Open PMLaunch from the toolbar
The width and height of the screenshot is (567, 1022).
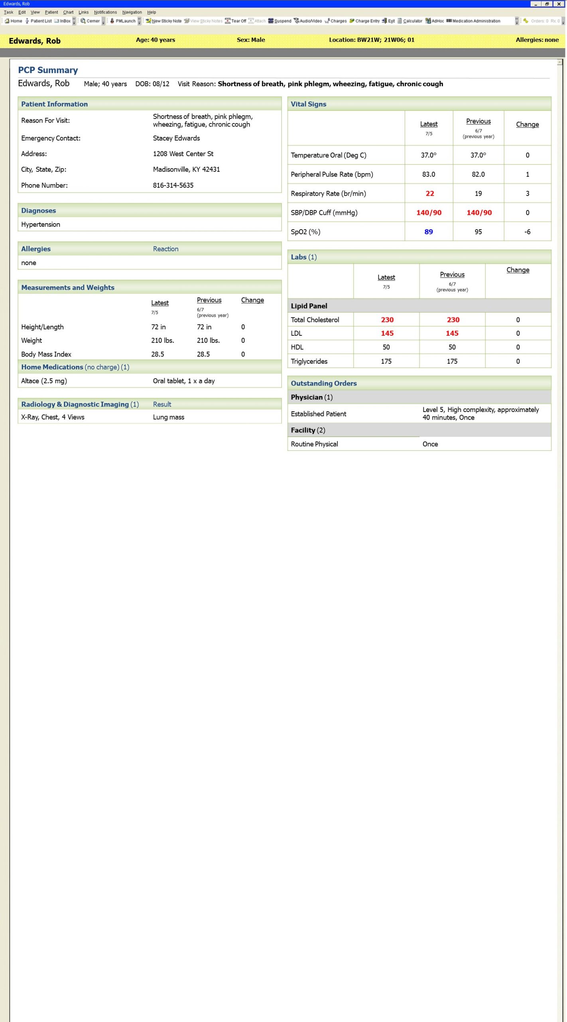point(123,21)
